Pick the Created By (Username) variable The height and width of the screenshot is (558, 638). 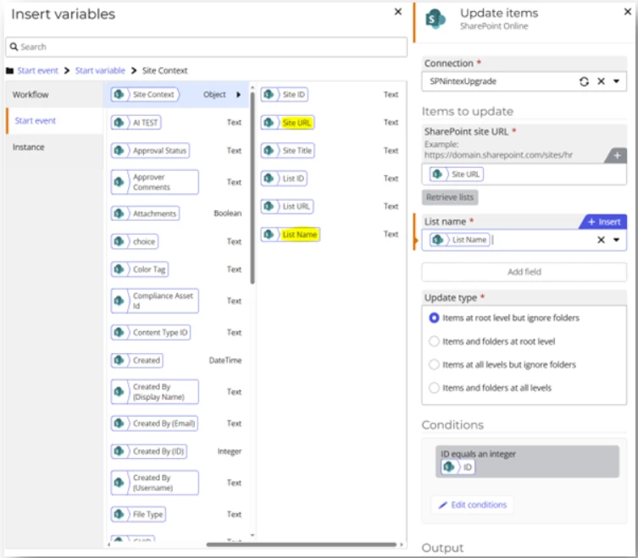pos(154,483)
